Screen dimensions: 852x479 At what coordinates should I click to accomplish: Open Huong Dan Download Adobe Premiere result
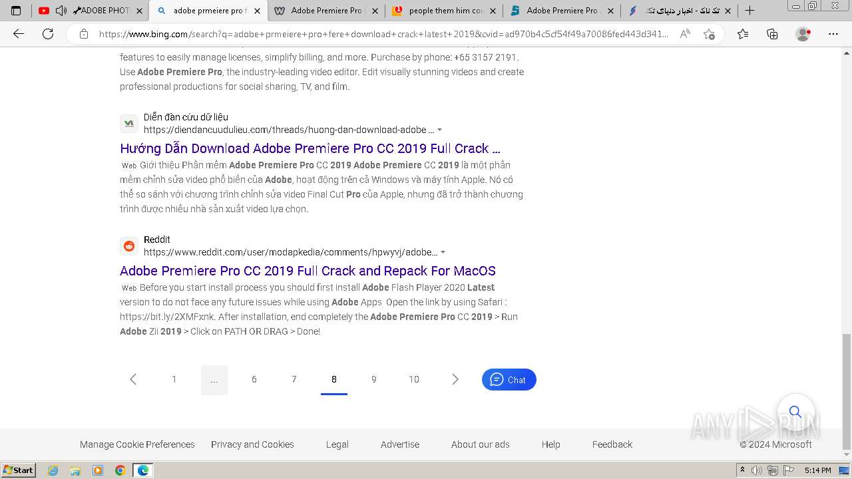pyautogui.click(x=310, y=148)
